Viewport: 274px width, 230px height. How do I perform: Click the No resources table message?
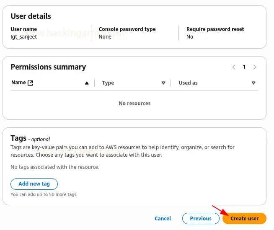[134, 103]
